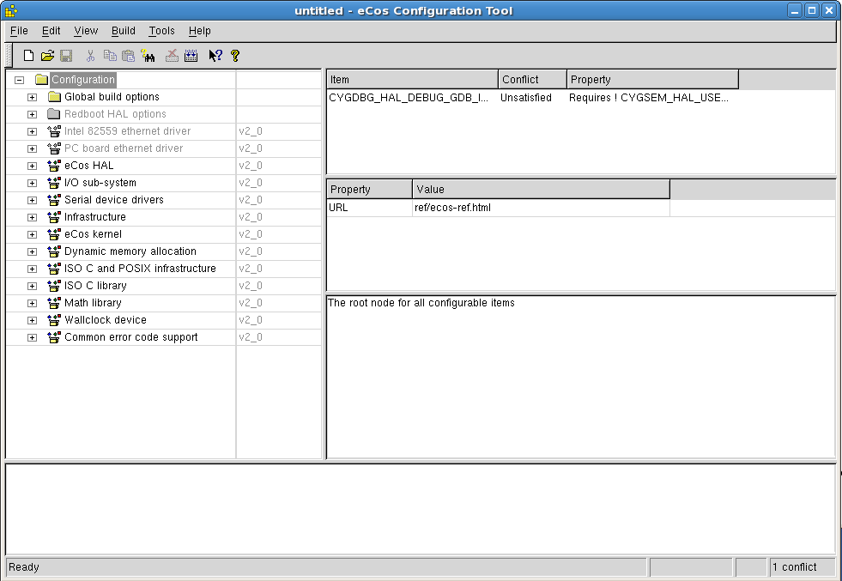
Task: Click the Value column header
Action: click(x=541, y=189)
